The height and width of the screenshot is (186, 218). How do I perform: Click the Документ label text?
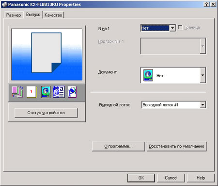click(108, 72)
